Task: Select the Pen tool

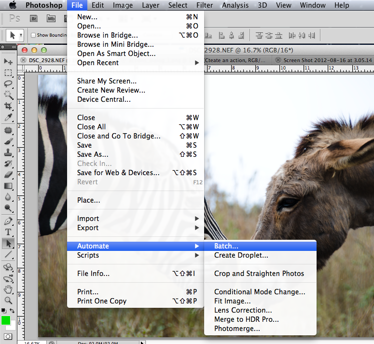Action: [8, 221]
